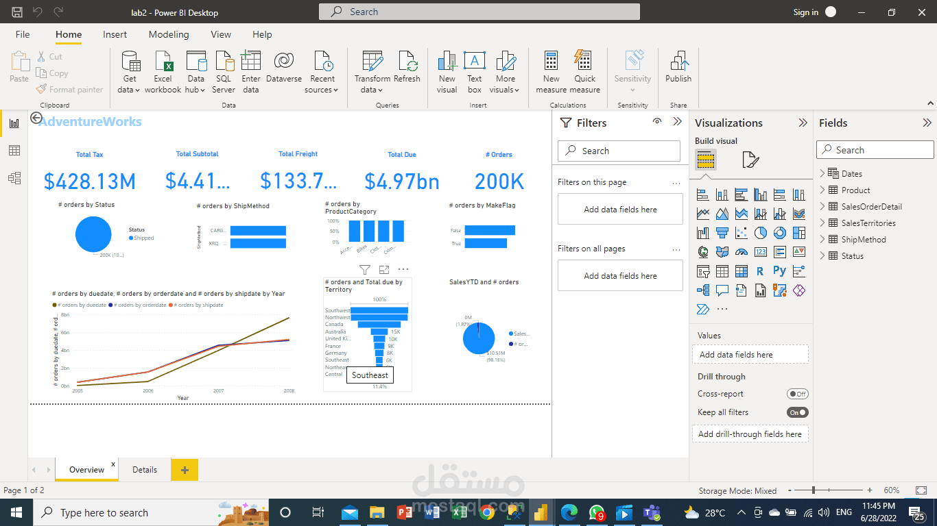Click the title bar Search box

479,12
